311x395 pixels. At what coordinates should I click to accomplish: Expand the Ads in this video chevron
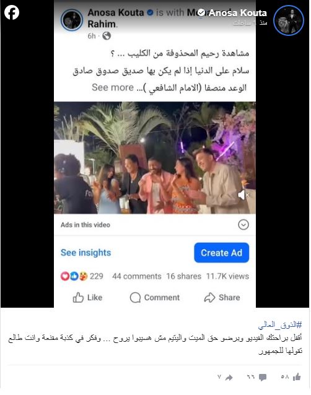243,225
